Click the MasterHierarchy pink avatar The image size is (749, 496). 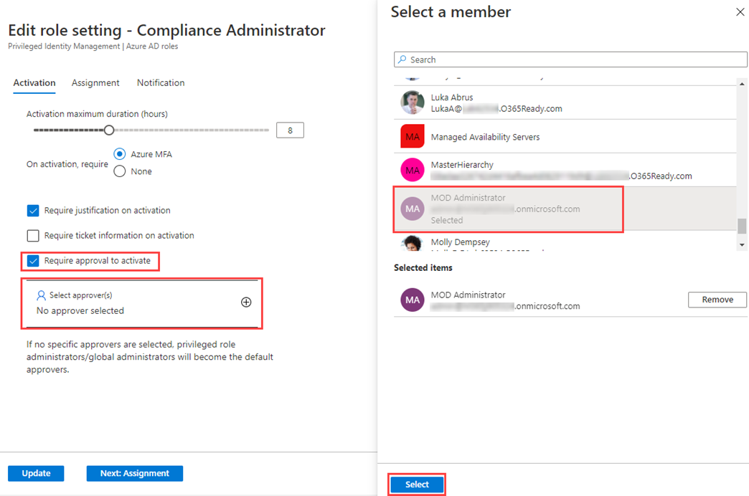coord(412,170)
